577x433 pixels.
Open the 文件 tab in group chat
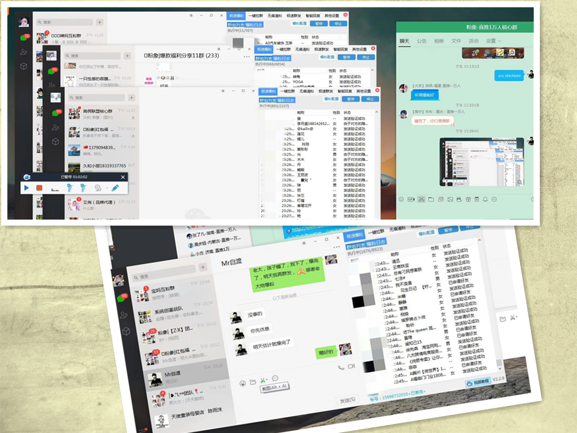(456, 41)
